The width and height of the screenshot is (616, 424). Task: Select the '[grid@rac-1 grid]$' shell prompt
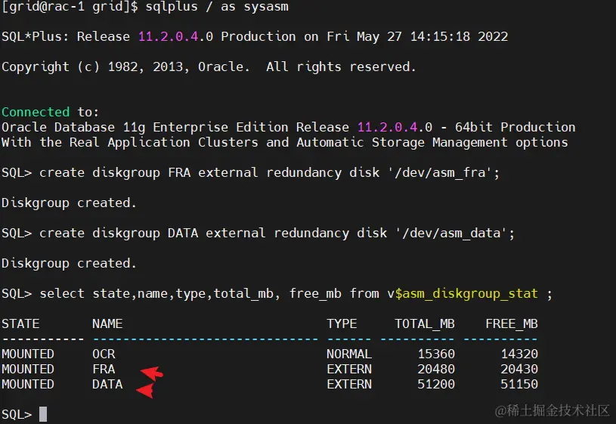(x=70, y=7)
